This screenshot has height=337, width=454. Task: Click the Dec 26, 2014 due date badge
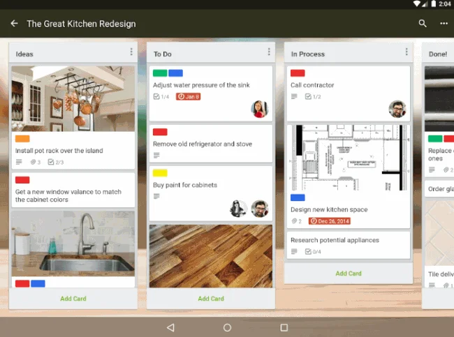coord(330,221)
